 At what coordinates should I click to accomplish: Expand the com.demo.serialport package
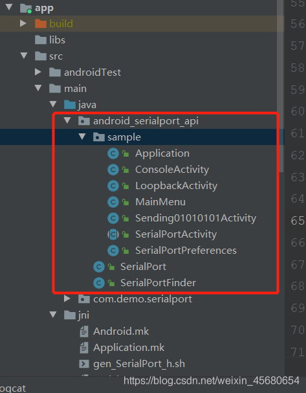67,298
